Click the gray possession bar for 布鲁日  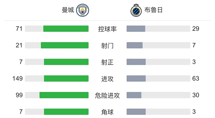click(136, 29)
